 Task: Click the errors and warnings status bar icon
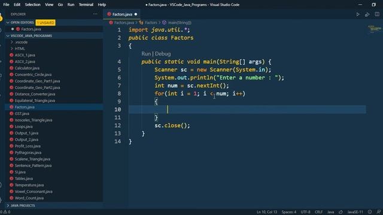tap(5, 212)
